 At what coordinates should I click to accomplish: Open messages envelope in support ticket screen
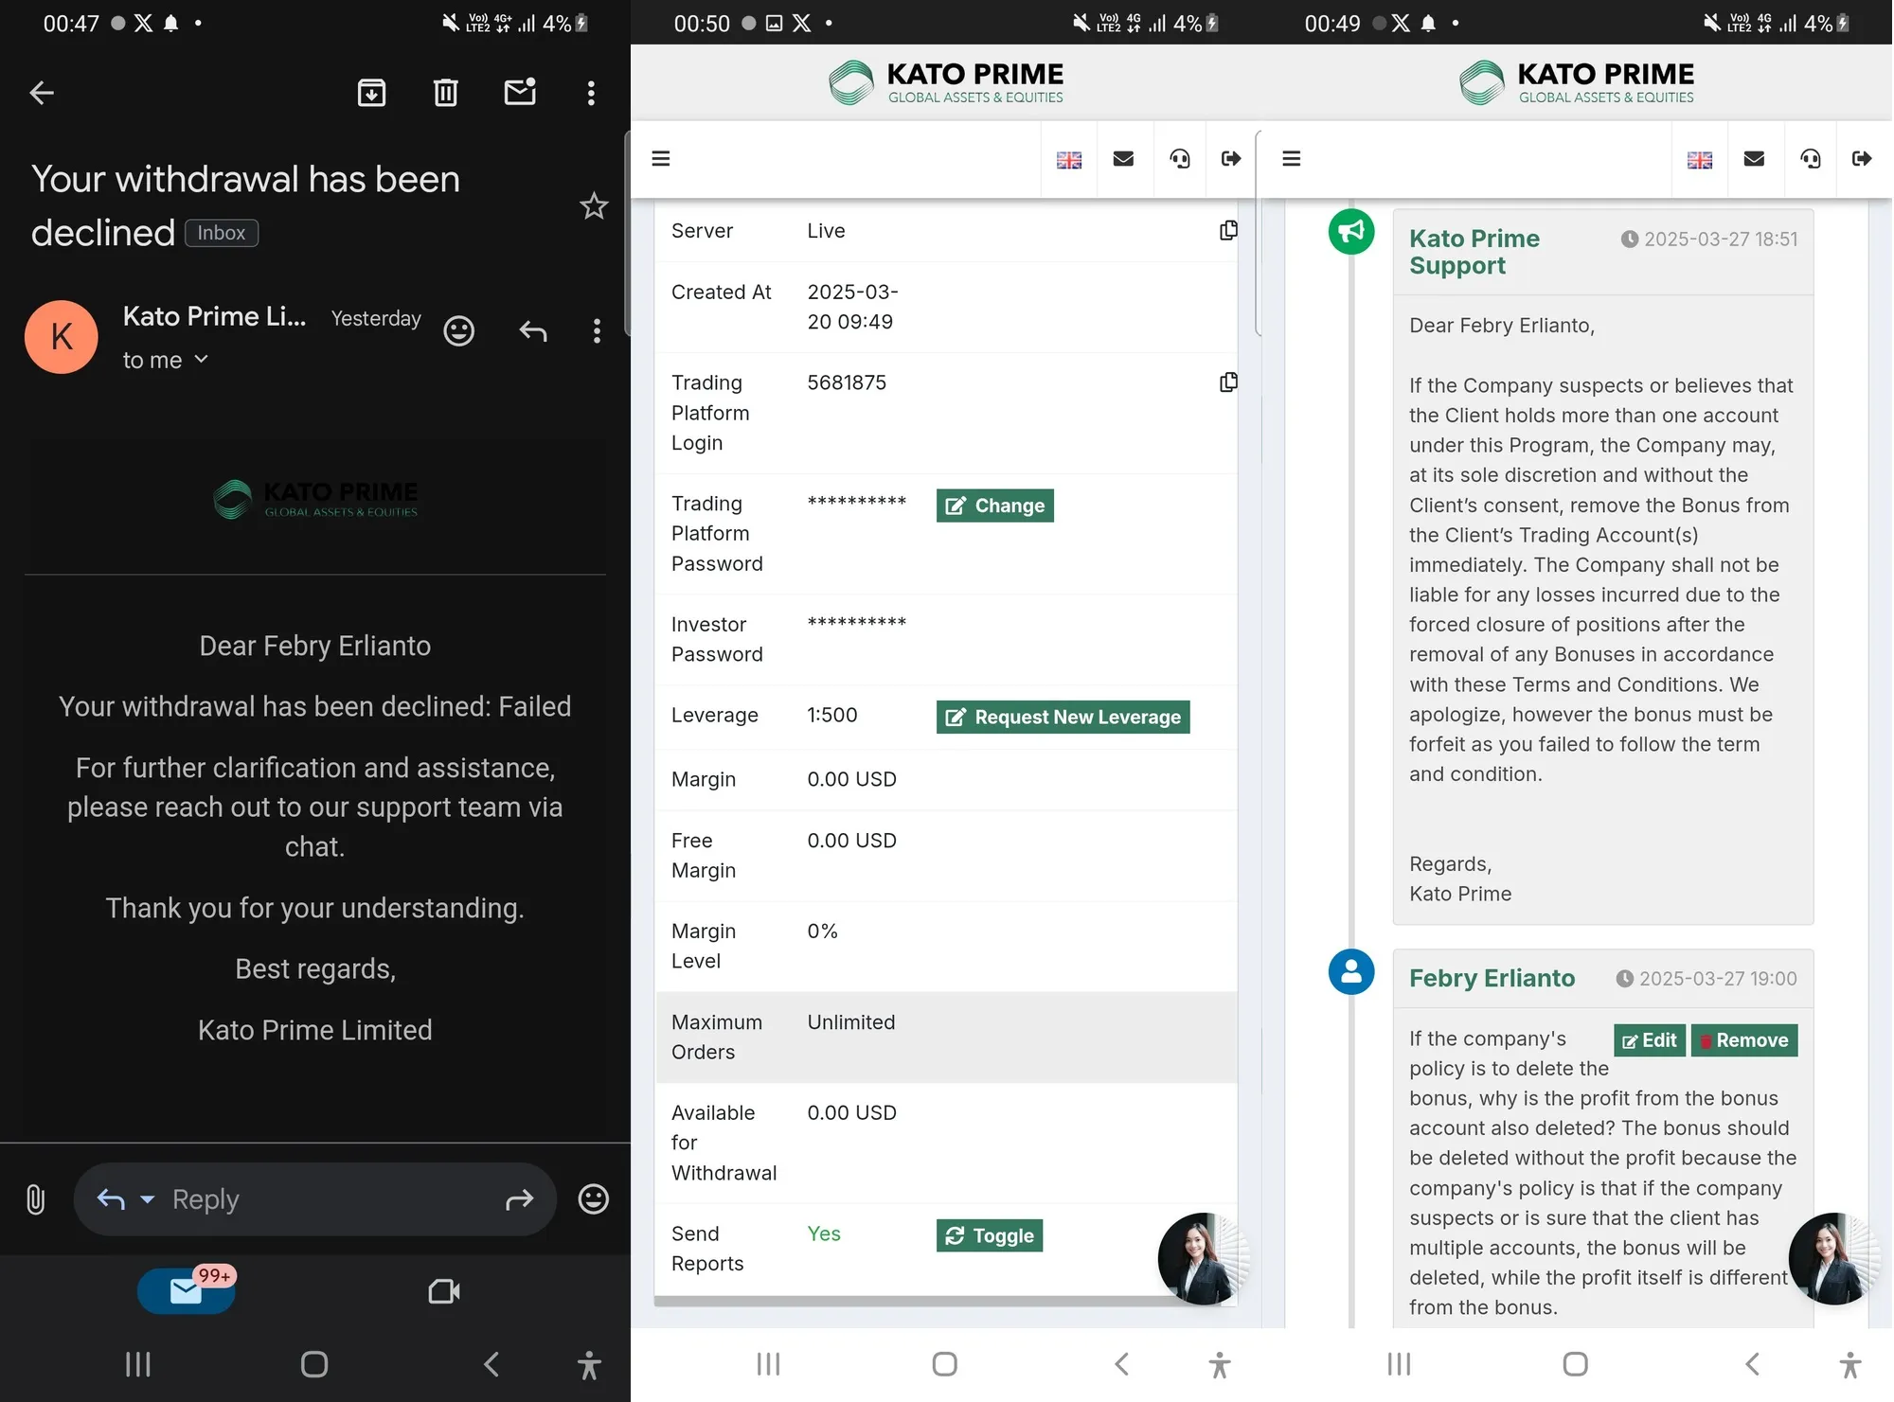1754,159
